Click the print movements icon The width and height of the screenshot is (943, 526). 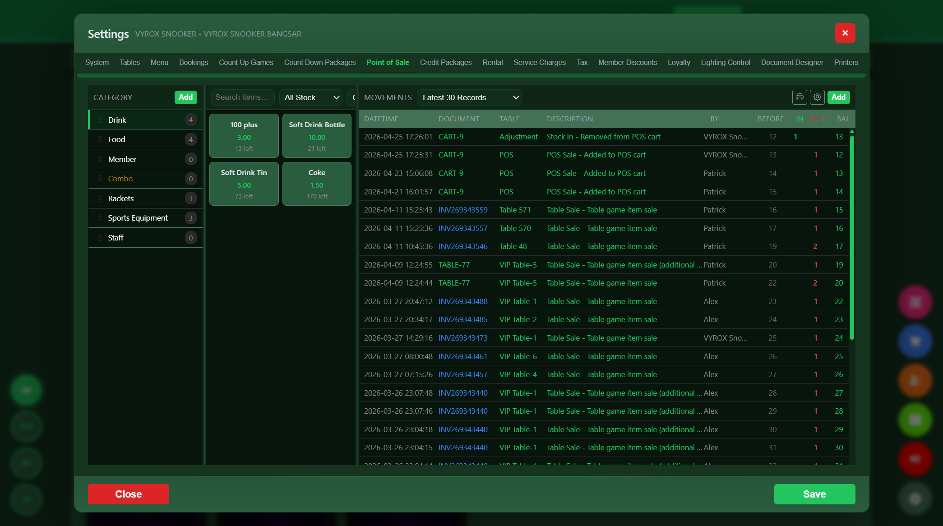pyautogui.click(x=800, y=97)
